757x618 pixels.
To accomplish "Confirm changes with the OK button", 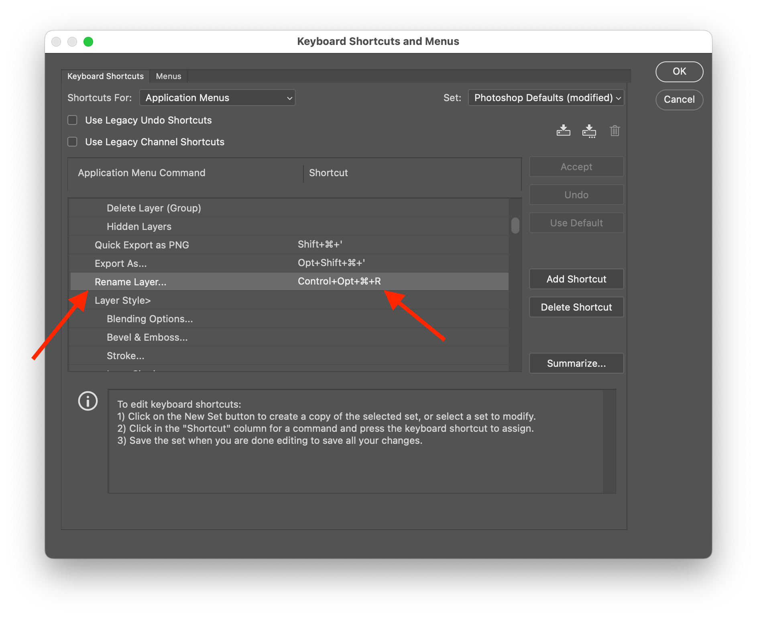I will click(x=679, y=71).
